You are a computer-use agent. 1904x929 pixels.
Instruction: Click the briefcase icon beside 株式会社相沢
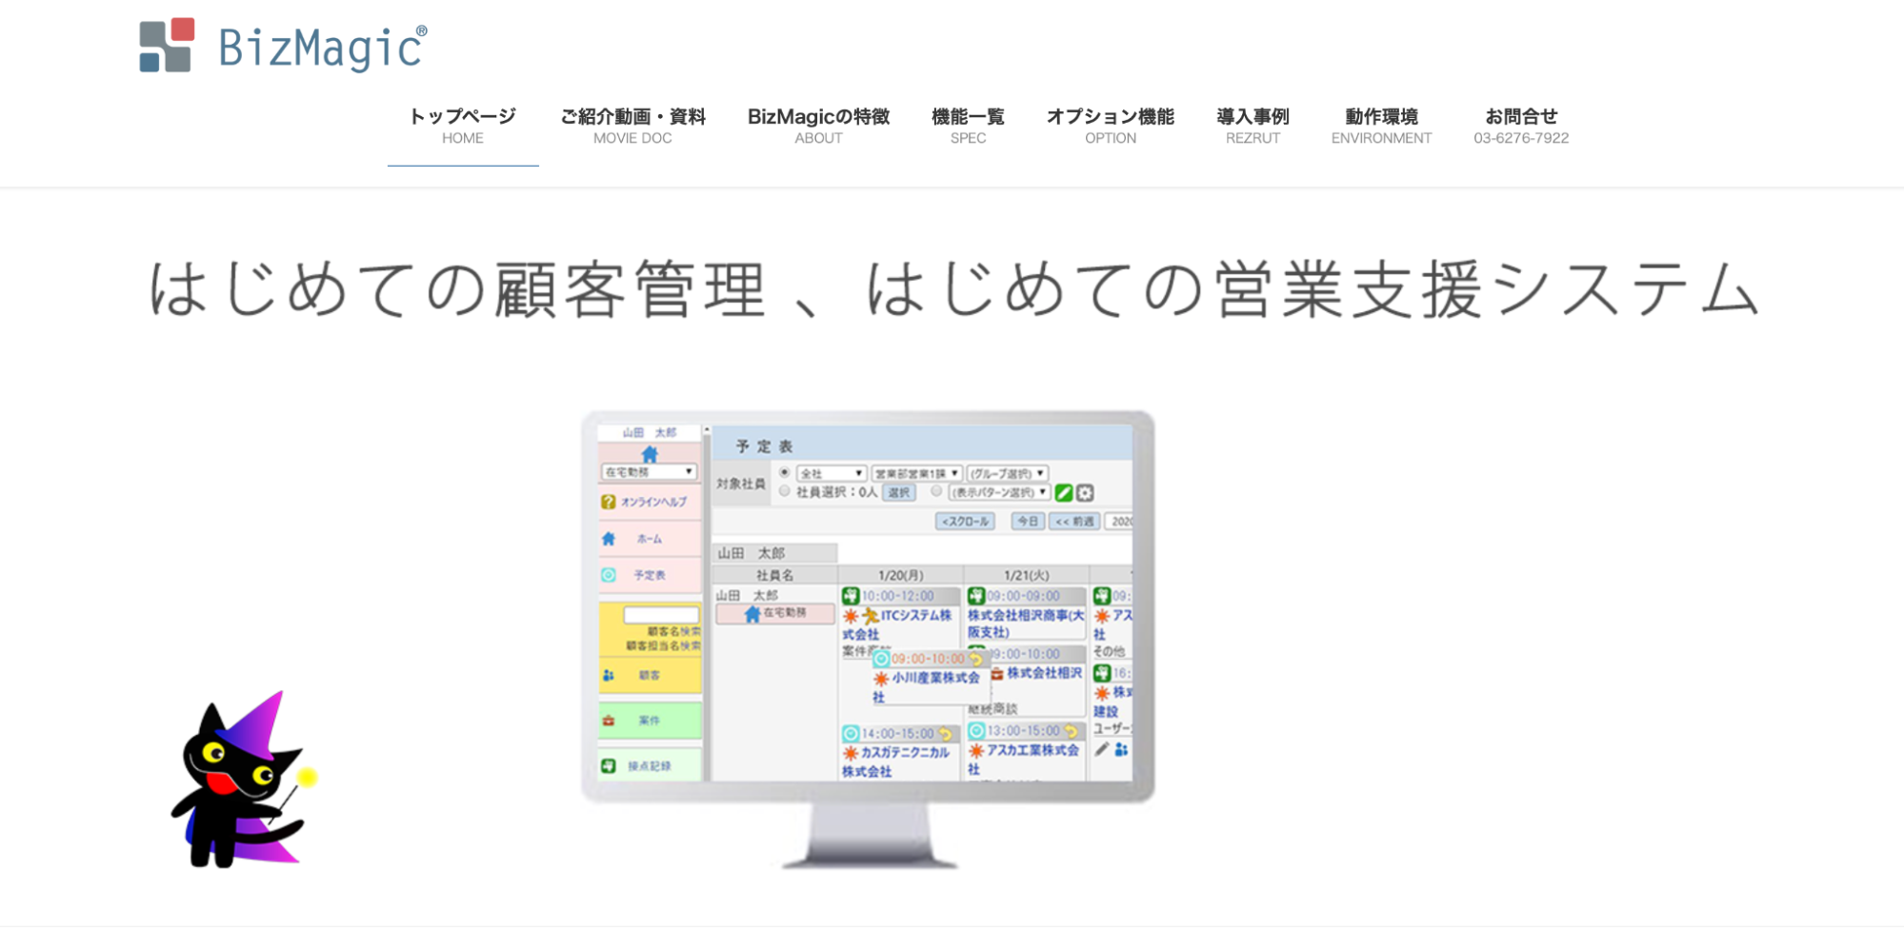click(997, 673)
